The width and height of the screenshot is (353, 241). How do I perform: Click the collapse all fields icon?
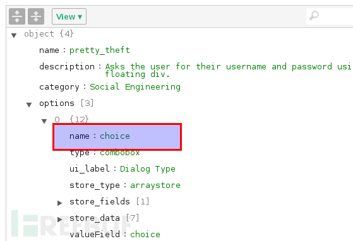36,16
